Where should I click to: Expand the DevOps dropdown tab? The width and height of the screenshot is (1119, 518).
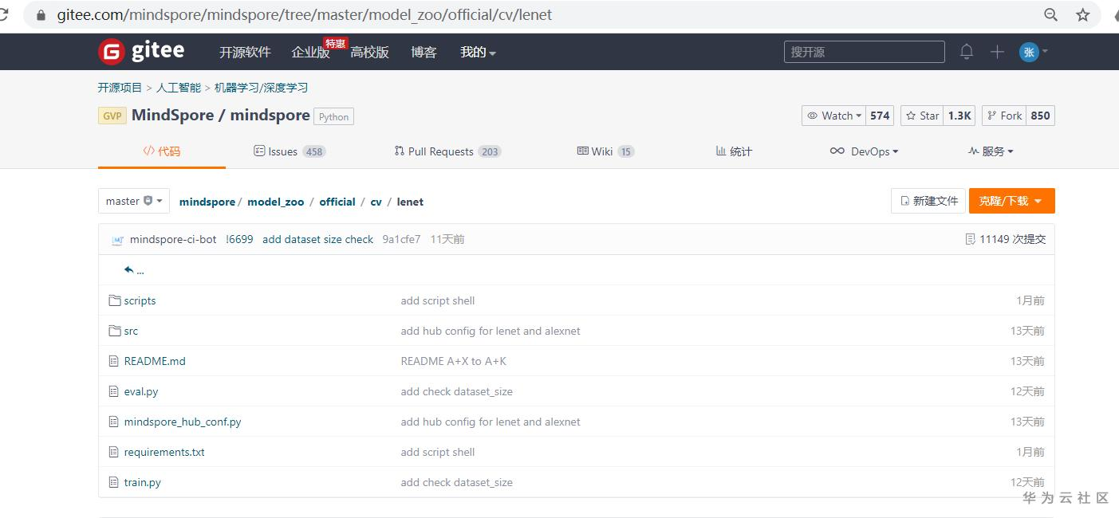[864, 151]
